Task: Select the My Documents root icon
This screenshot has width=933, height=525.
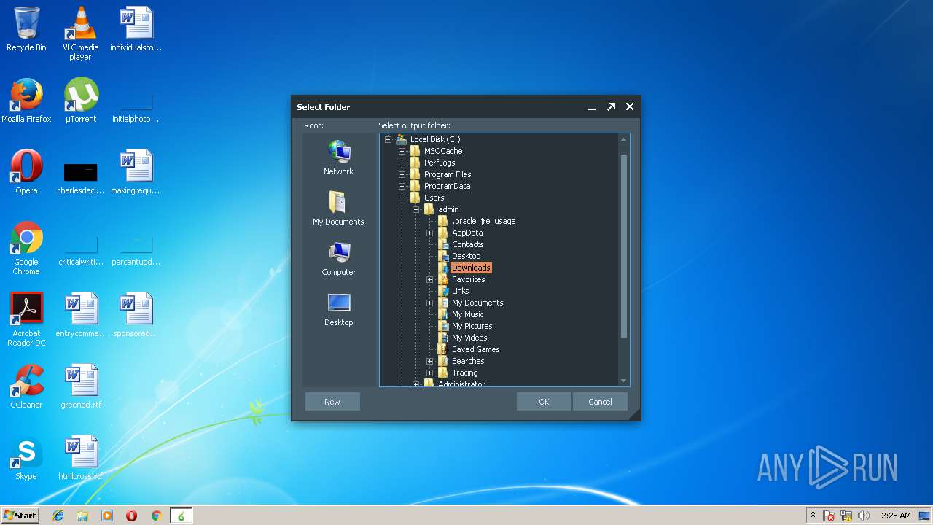Action: pos(338,209)
